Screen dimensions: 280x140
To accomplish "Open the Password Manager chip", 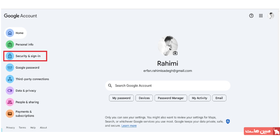I will tap(171, 98).
